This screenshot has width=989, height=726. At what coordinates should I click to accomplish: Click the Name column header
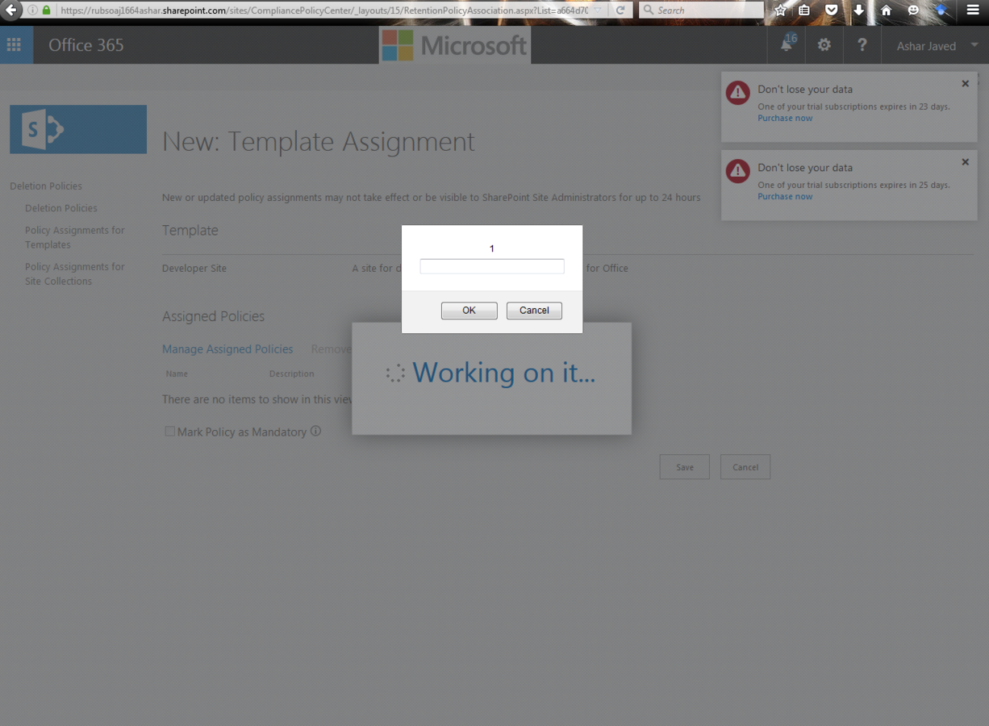pyautogui.click(x=177, y=373)
